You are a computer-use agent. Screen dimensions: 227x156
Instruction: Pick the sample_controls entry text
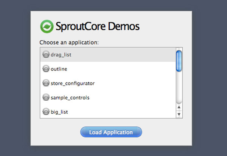point(70,98)
